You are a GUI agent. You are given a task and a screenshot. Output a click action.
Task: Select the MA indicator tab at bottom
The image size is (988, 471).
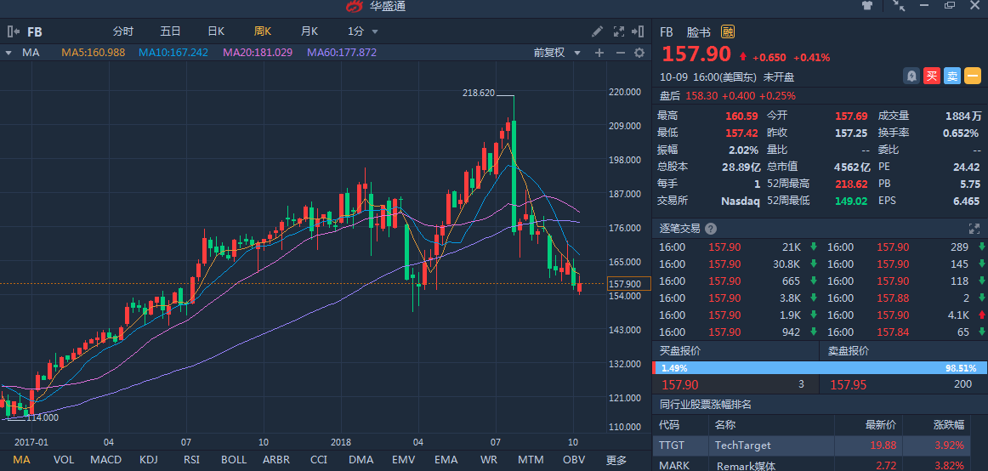pos(21,460)
